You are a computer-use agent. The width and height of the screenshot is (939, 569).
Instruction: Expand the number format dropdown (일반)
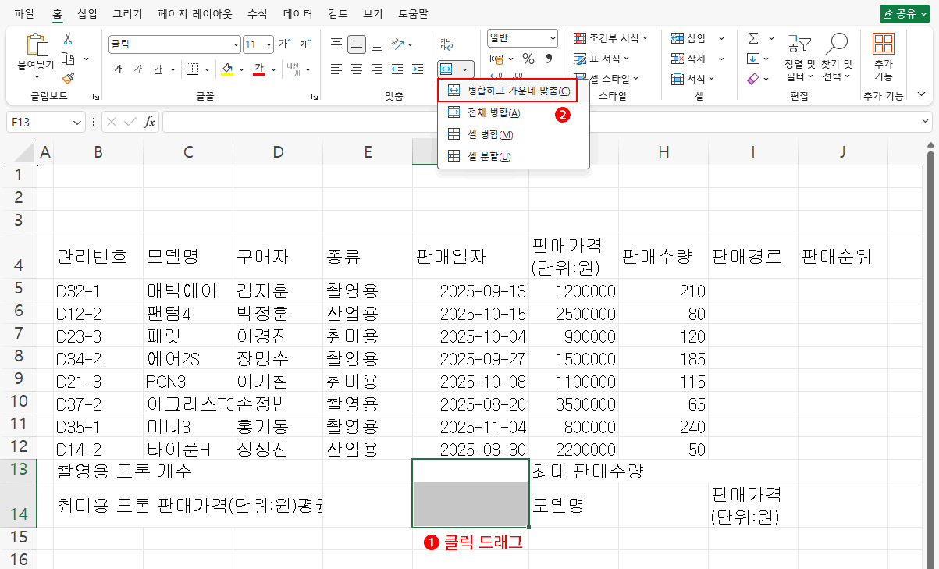click(x=553, y=37)
